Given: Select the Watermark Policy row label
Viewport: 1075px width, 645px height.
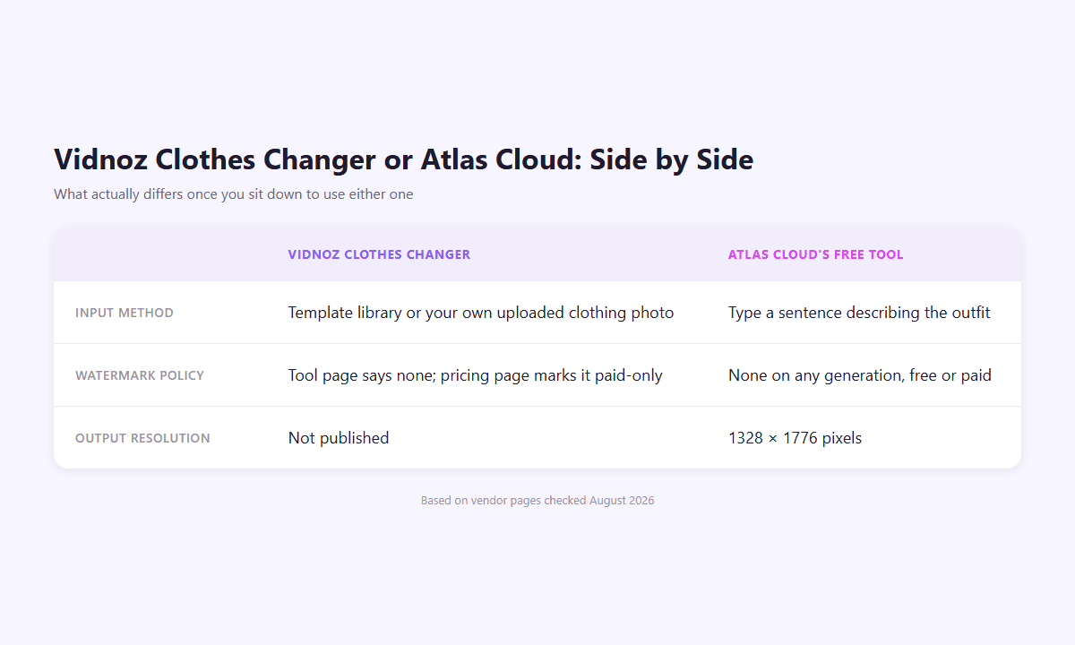Looking at the screenshot, I should 140,375.
